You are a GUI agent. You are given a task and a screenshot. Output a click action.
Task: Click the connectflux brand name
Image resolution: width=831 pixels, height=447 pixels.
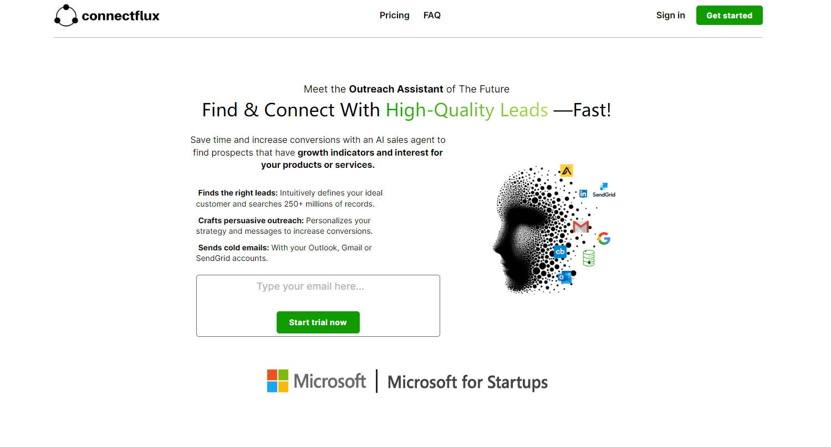point(120,16)
